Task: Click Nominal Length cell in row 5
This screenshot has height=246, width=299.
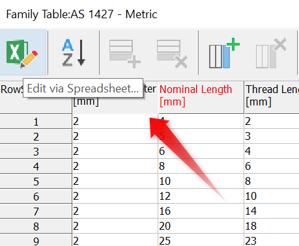Action: pos(201,181)
